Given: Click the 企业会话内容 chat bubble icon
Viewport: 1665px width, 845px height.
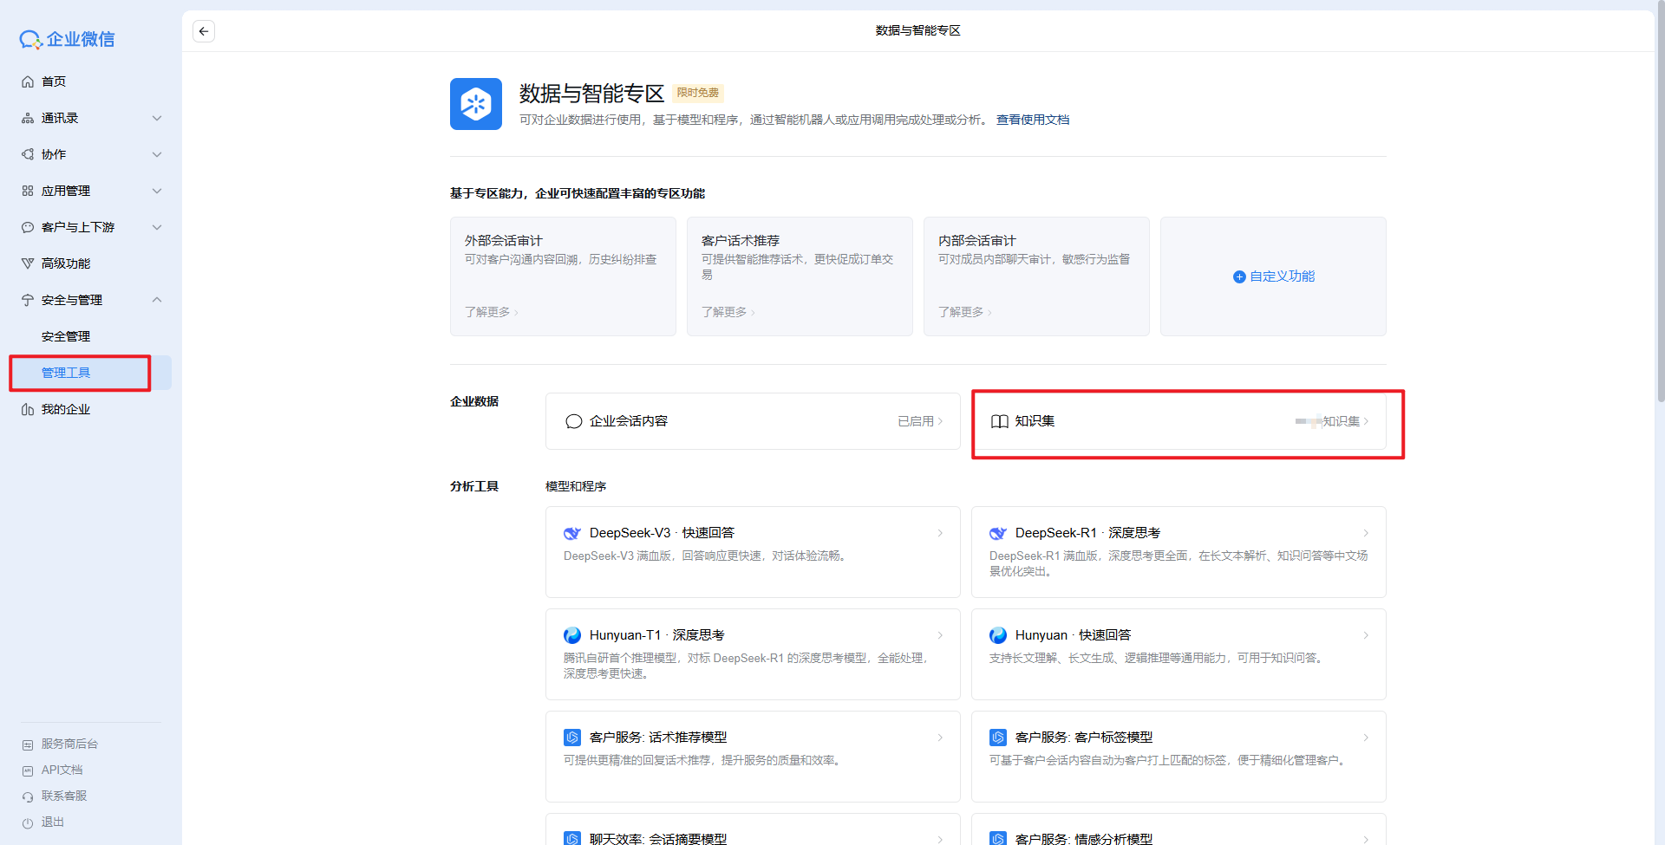Looking at the screenshot, I should tap(573, 421).
